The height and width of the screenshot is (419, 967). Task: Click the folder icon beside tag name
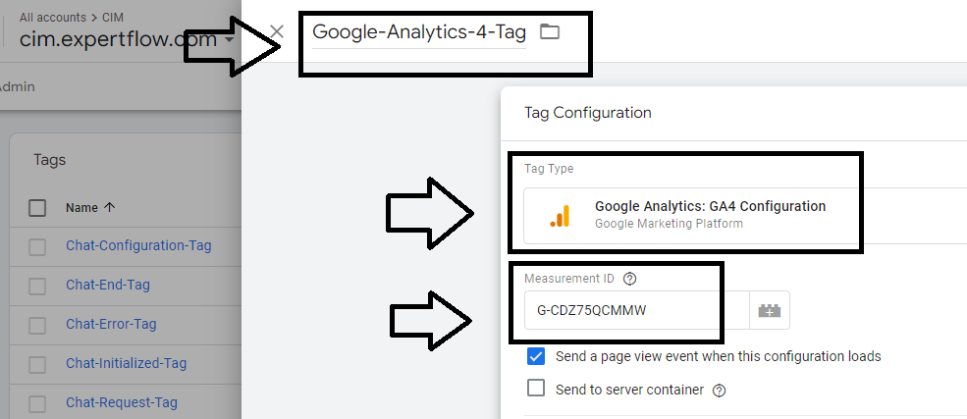coord(550,32)
